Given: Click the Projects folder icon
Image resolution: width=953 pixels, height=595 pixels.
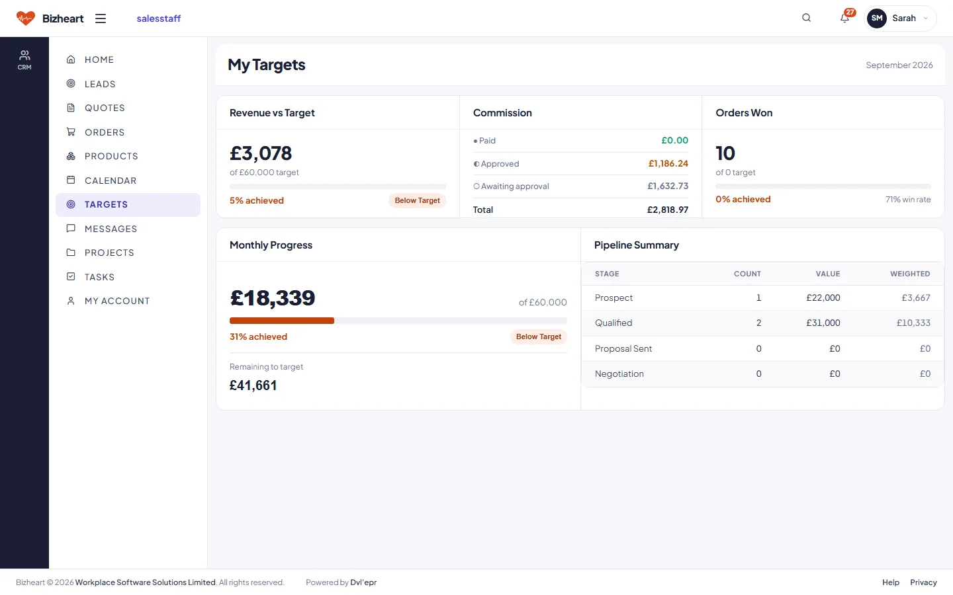Looking at the screenshot, I should coord(71,253).
